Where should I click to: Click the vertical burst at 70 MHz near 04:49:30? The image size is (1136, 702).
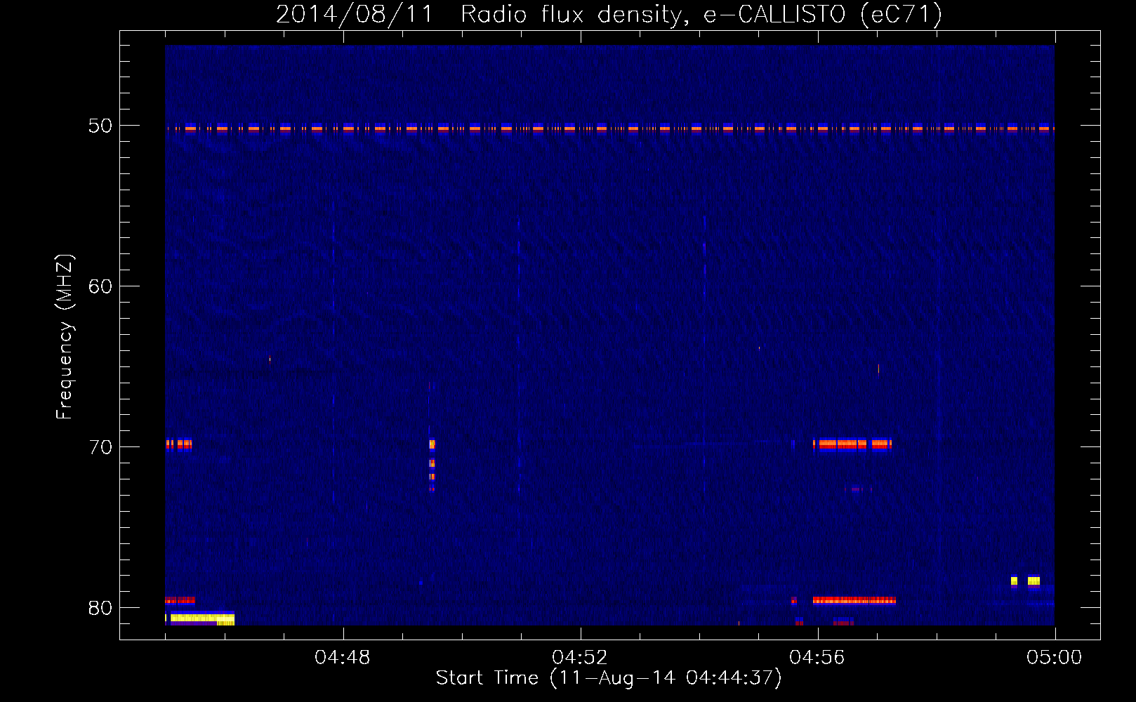[432, 465]
